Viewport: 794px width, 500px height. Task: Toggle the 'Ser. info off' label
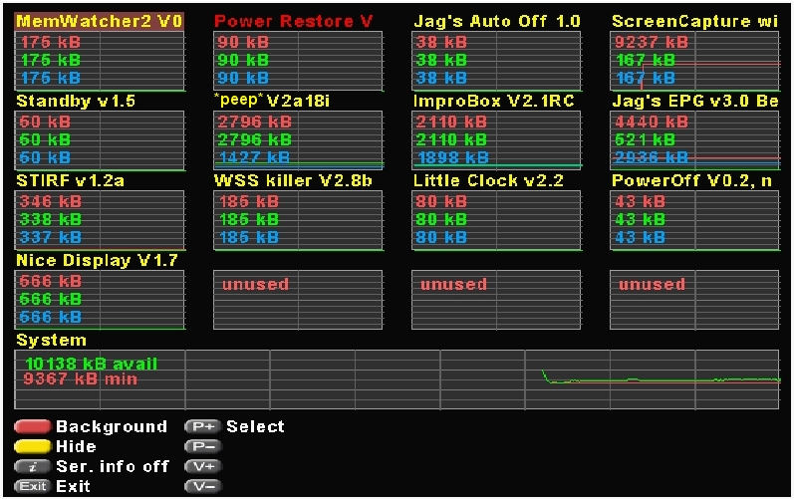point(113,466)
